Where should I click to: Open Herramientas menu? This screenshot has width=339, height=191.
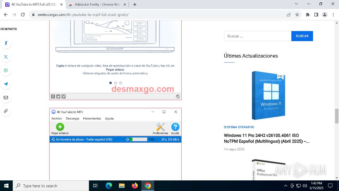tap(92, 119)
